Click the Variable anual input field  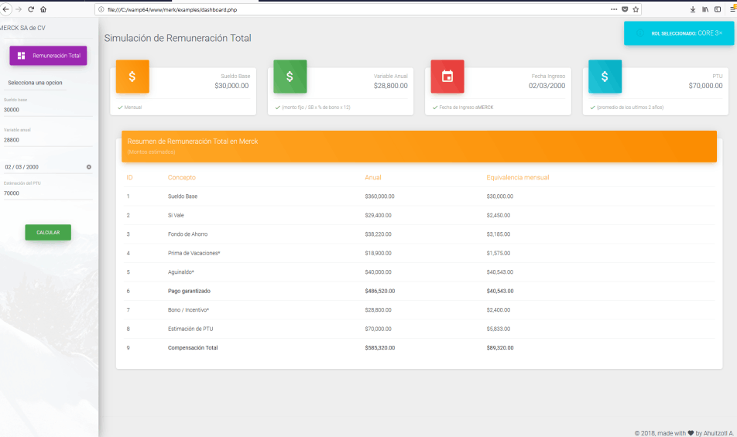(x=46, y=140)
